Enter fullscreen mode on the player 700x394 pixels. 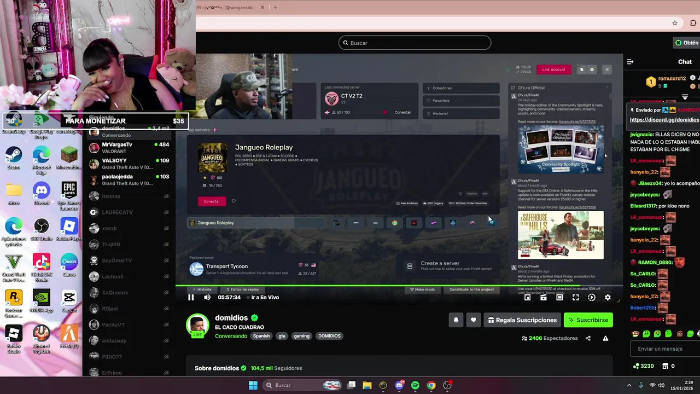575,297
